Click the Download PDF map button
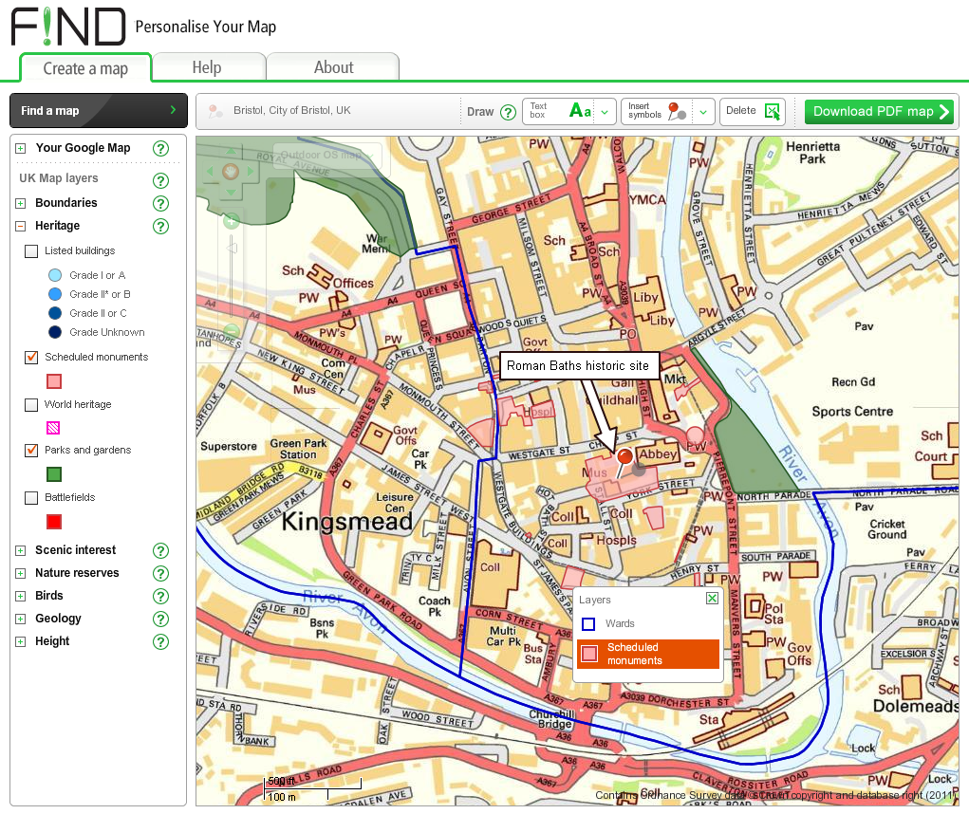This screenshot has height=814, width=969. point(878,111)
